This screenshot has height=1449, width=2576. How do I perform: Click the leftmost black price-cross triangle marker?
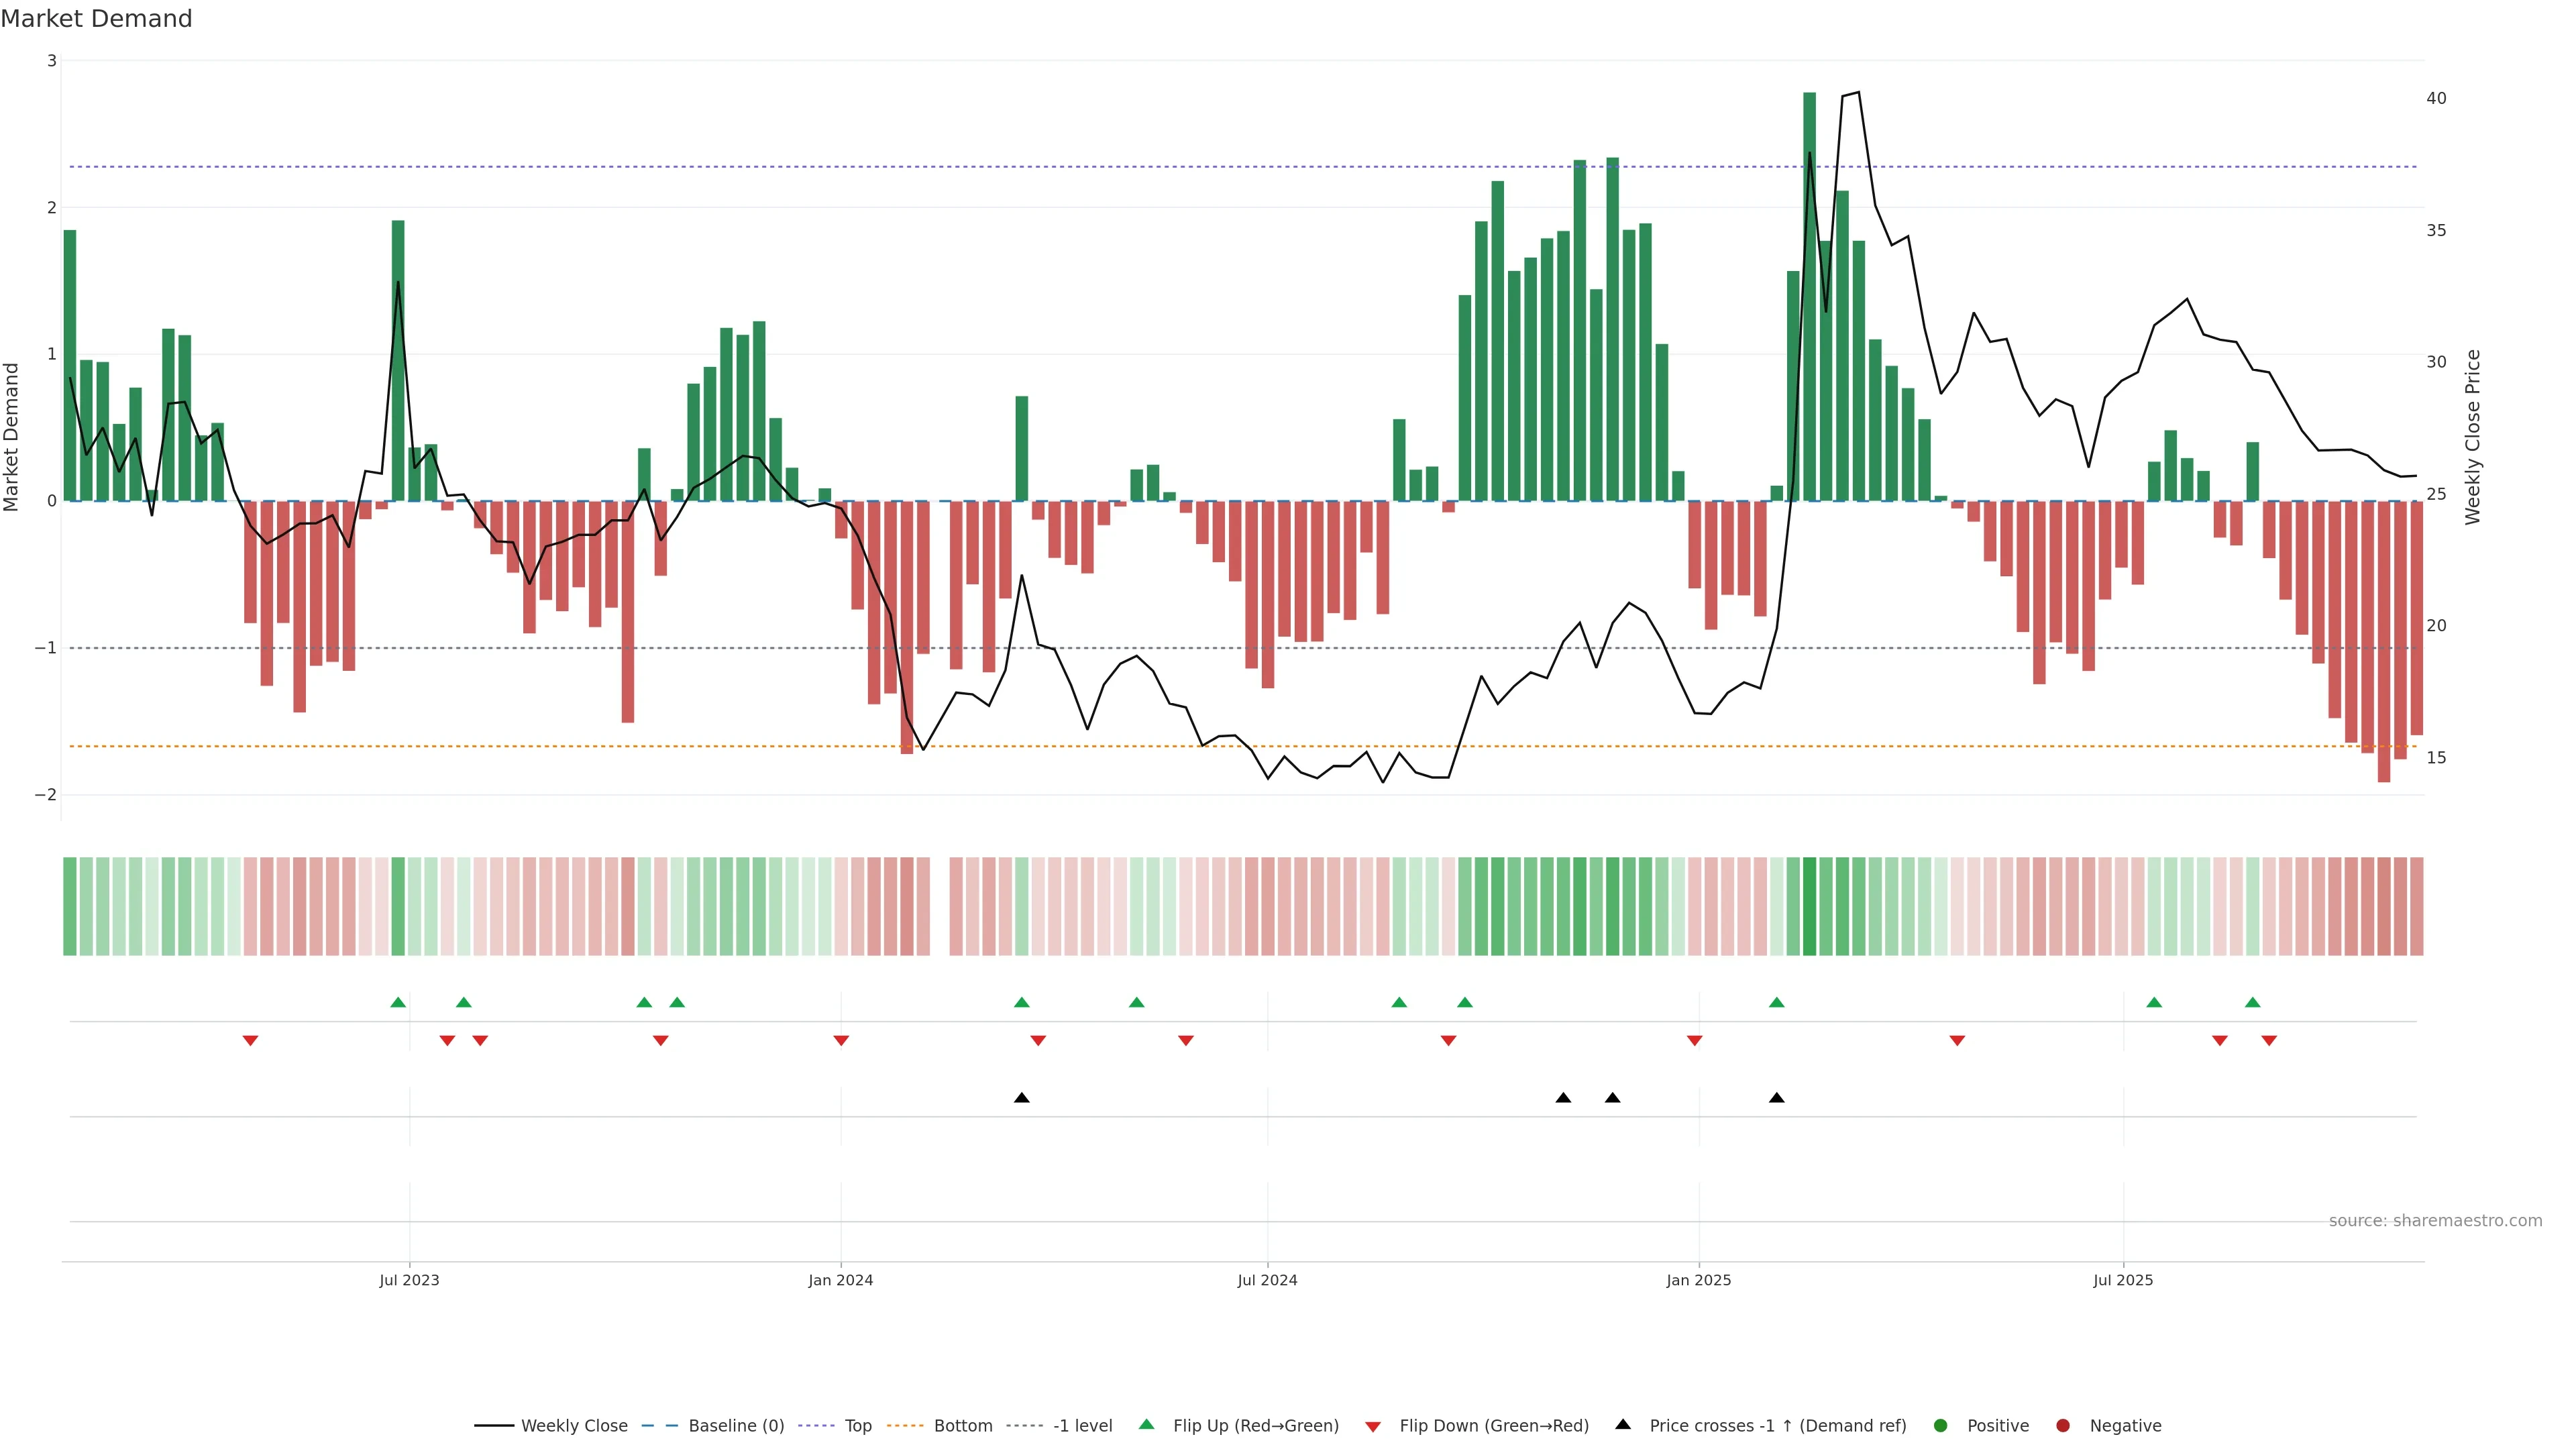[1021, 1098]
